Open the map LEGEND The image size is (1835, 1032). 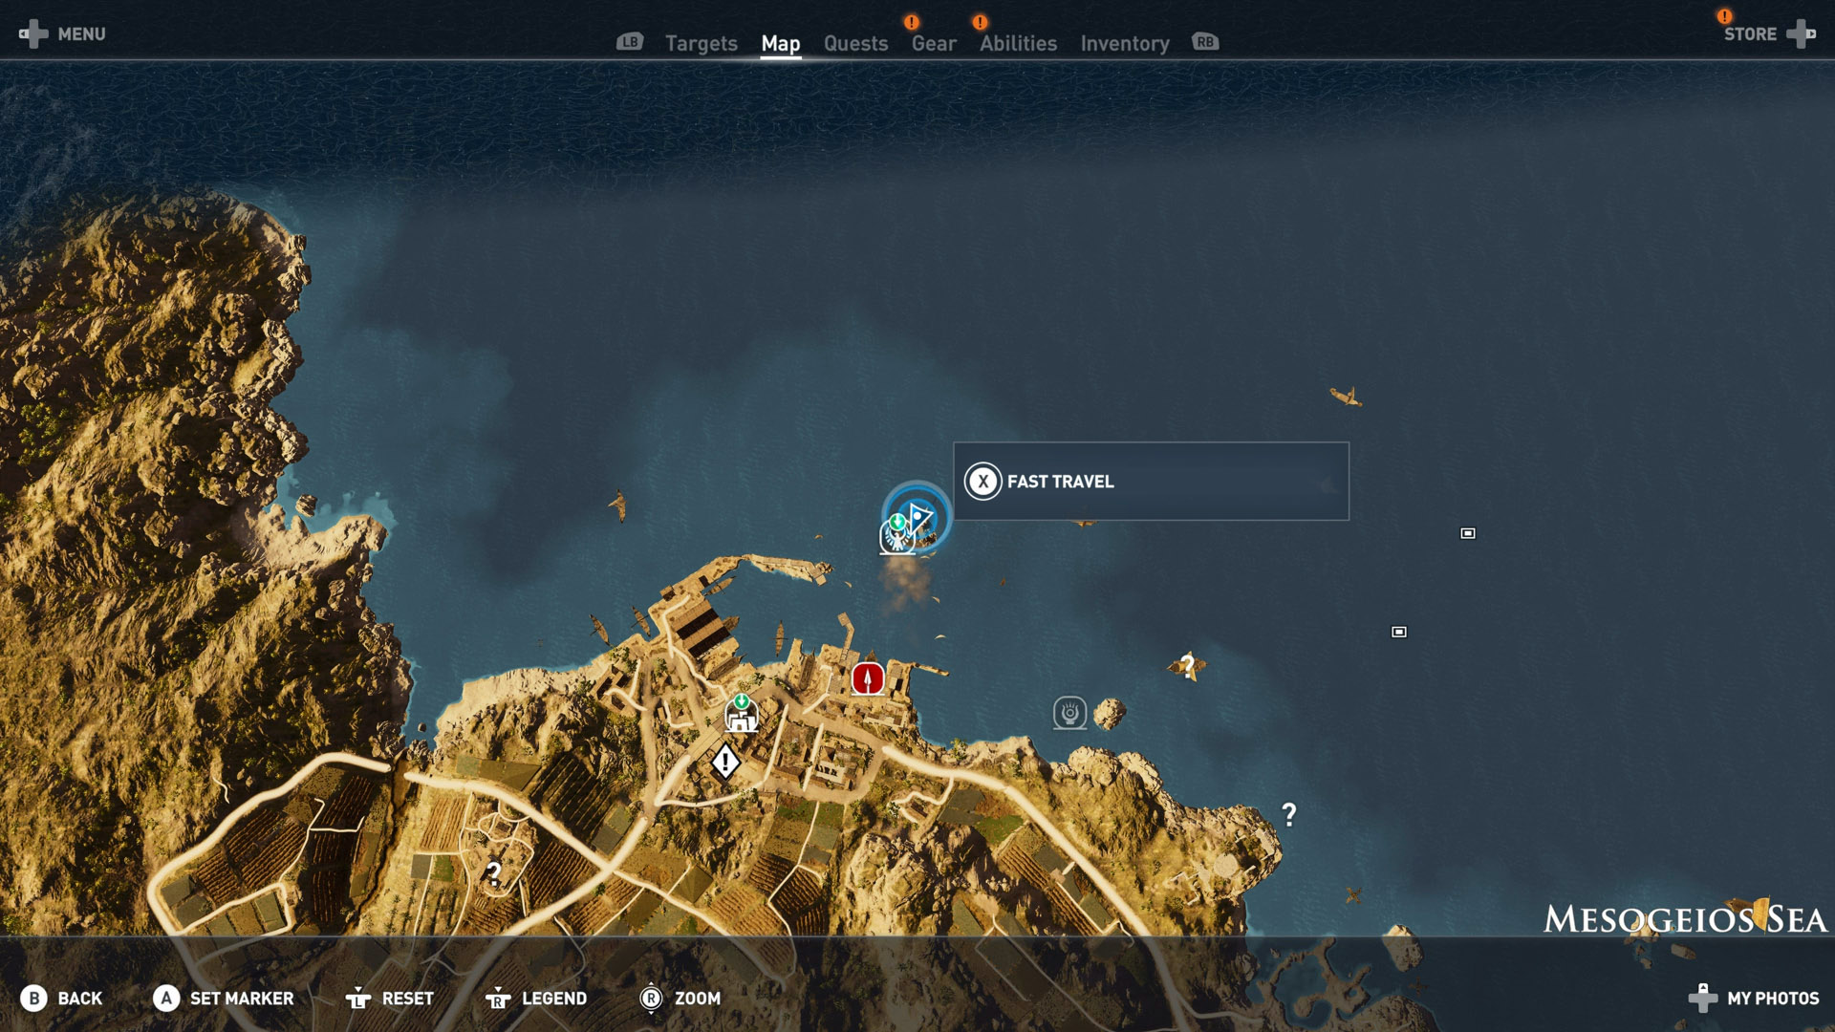pyautogui.click(x=536, y=999)
